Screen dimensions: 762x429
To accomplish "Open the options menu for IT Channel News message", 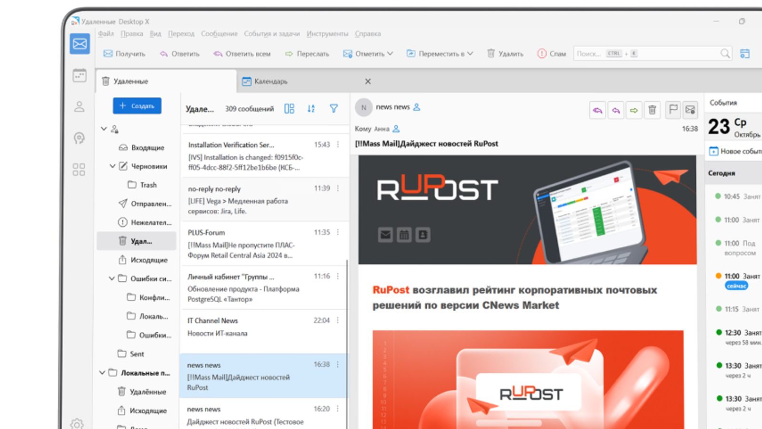I will pyautogui.click(x=338, y=320).
